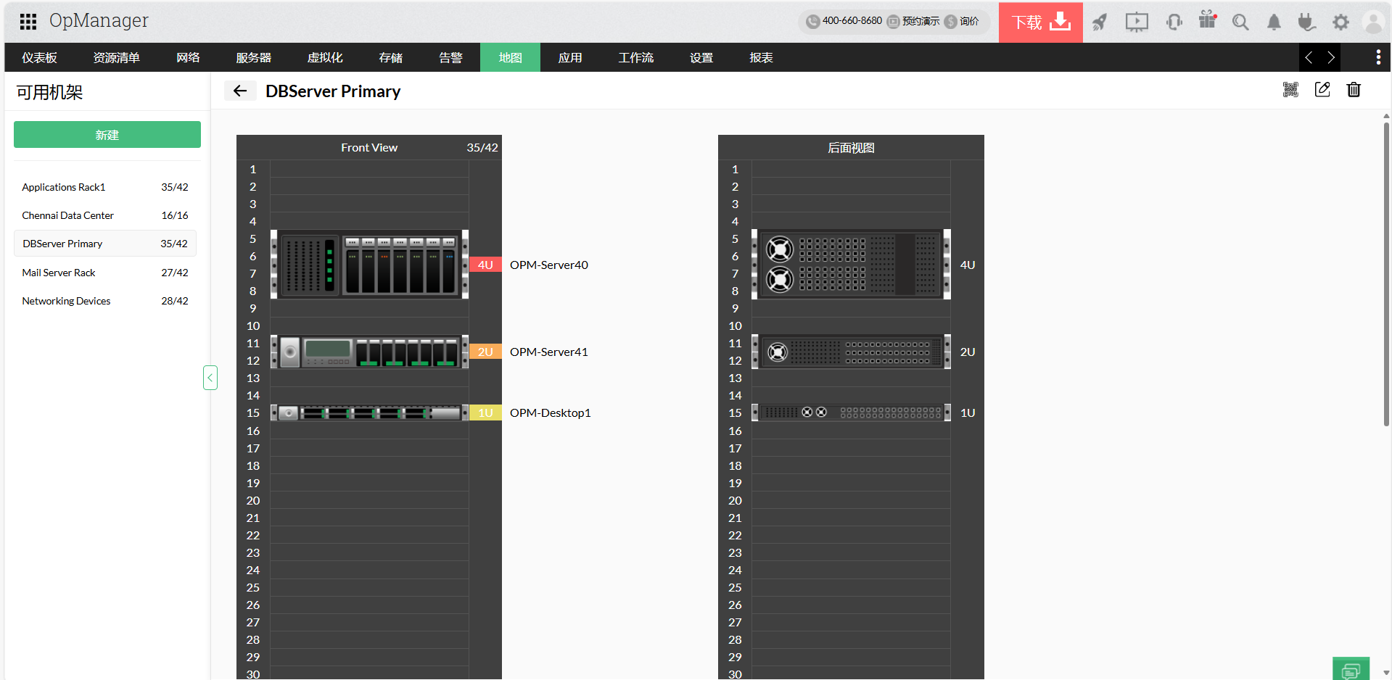Viewport: 1392px width, 680px height.
Task: Open the 工作流 workflow tab
Action: (635, 57)
